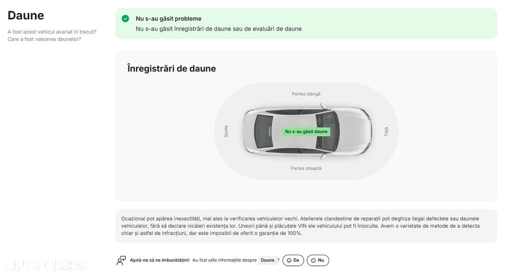This screenshot has width=508, height=275.
Task: Click the car's rear window in diagram
Action: (263, 131)
